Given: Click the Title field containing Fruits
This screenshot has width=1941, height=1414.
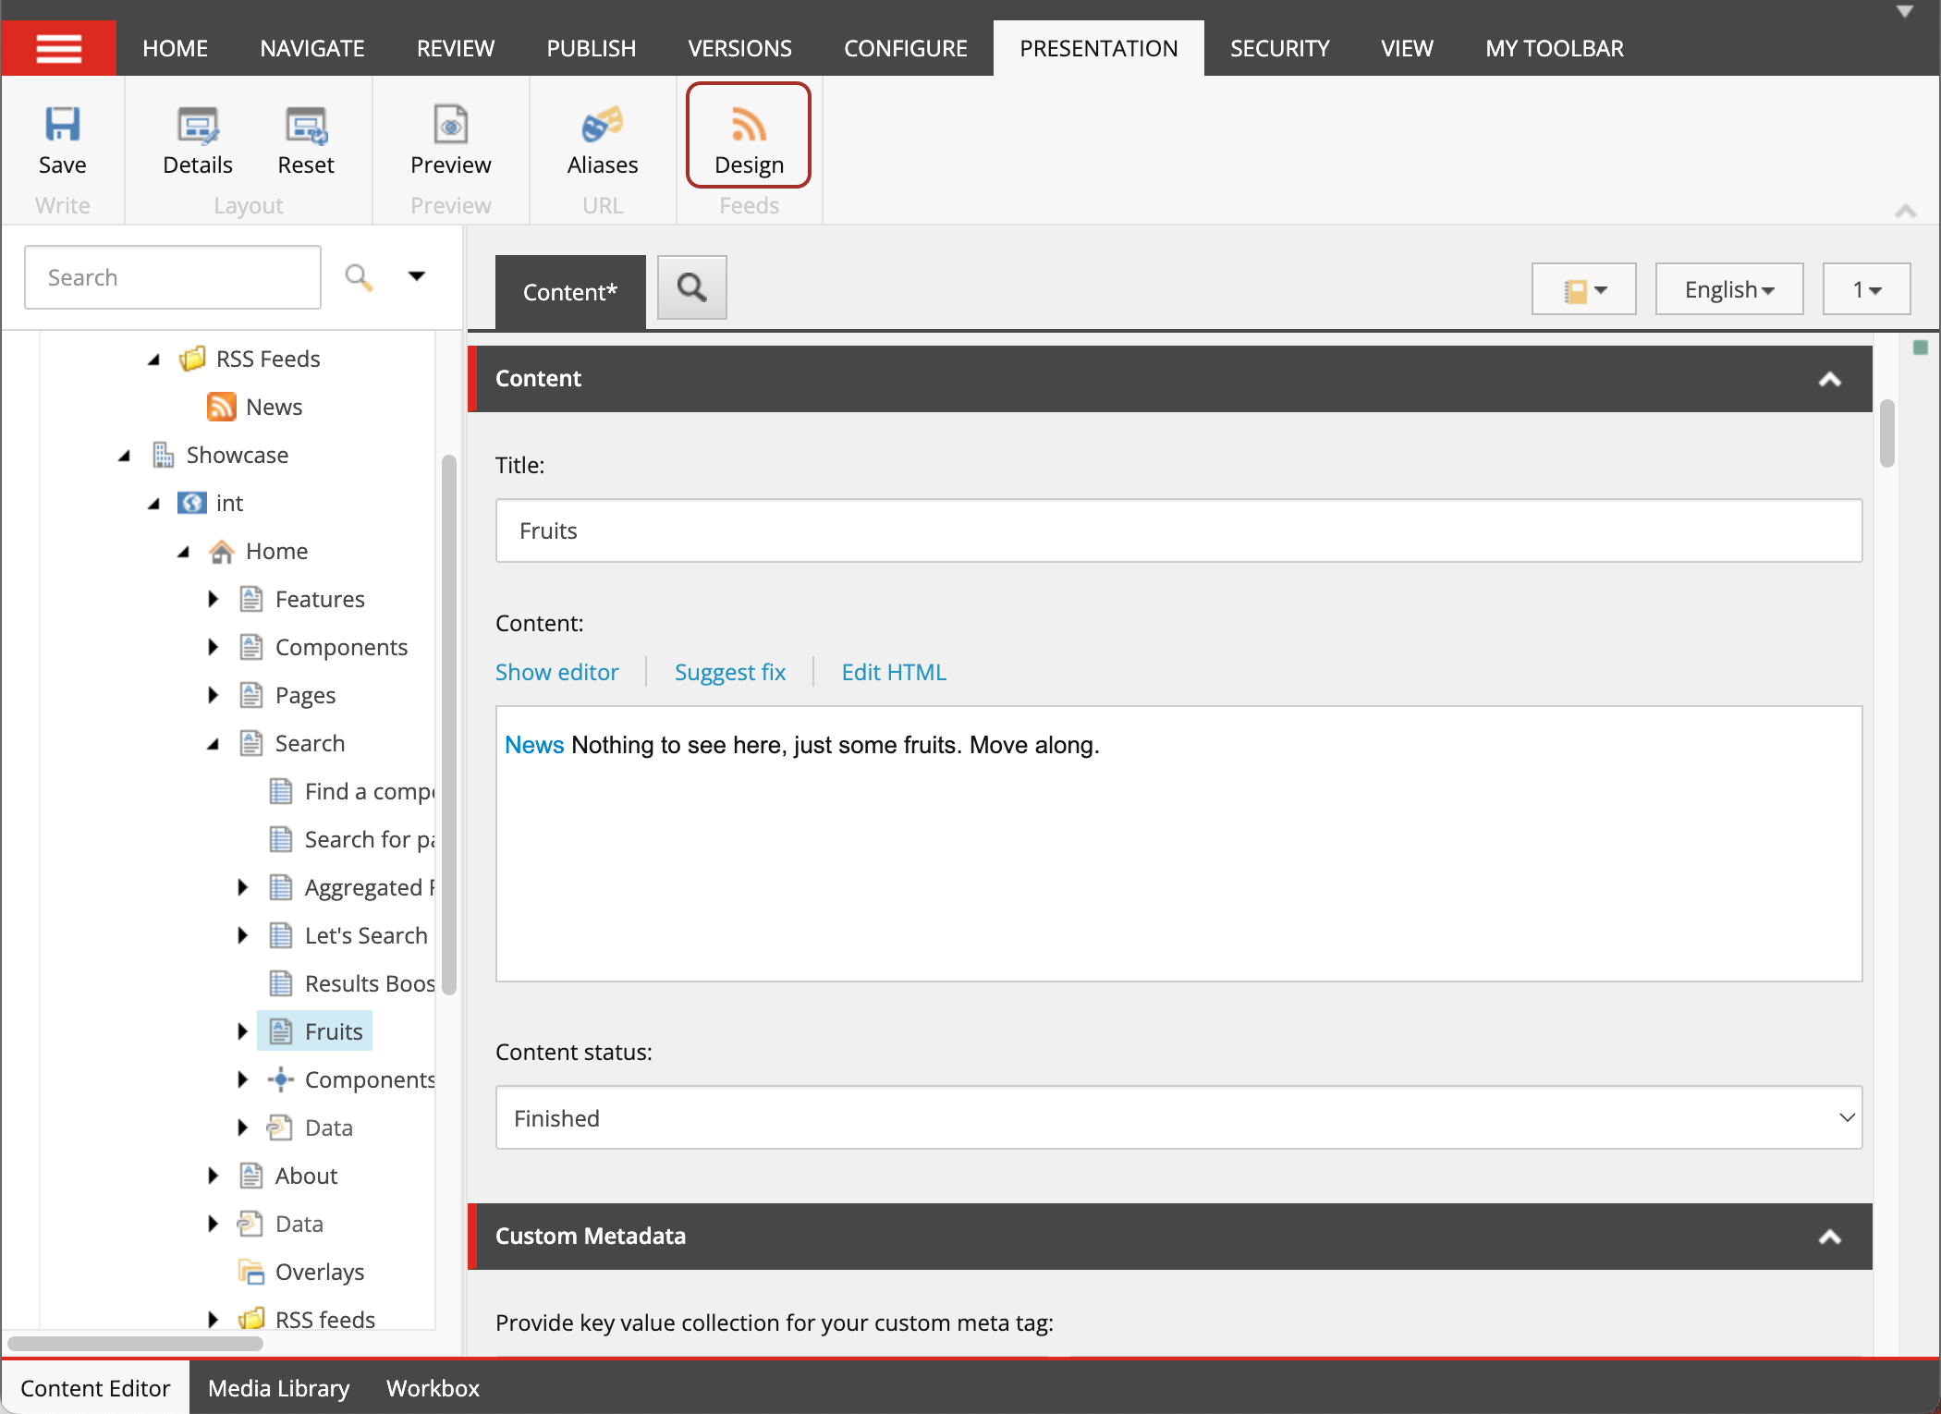Looking at the screenshot, I should pos(1178,530).
